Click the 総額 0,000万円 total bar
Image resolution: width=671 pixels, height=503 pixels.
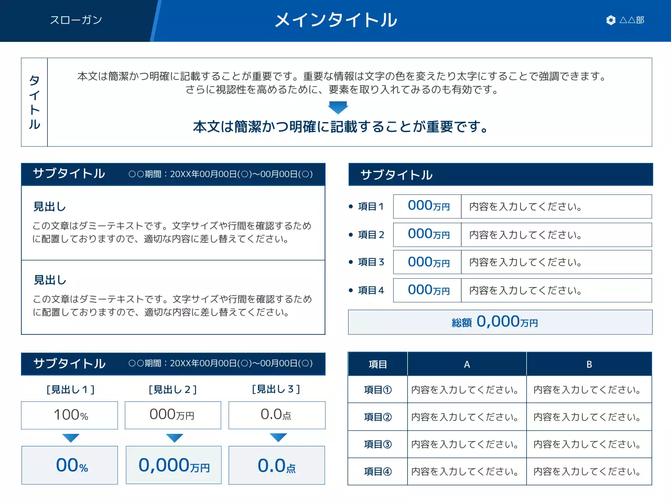500,322
